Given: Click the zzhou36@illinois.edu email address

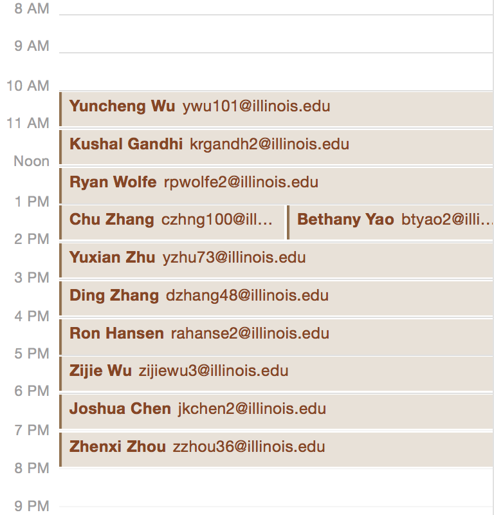Looking at the screenshot, I should pyautogui.click(x=249, y=447).
